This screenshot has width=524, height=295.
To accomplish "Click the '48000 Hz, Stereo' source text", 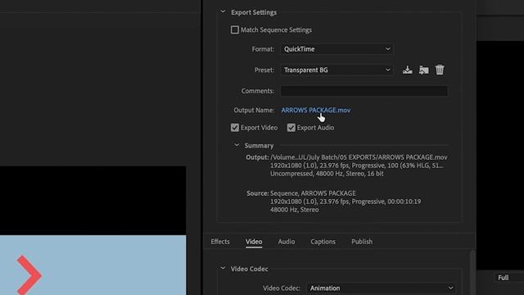I will pyautogui.click(x=294, y=210).
